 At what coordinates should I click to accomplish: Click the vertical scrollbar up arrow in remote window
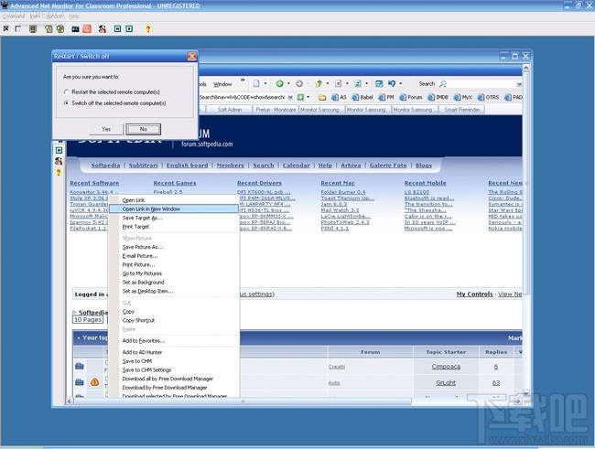pos(526,69)
